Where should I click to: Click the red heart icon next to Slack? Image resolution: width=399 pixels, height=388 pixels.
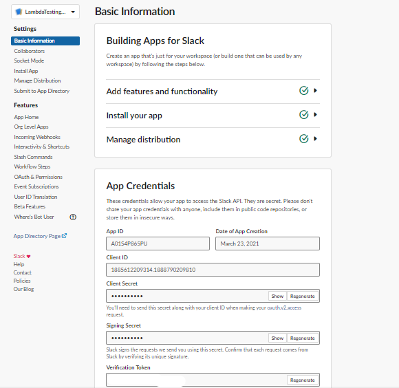coord(28,256)
